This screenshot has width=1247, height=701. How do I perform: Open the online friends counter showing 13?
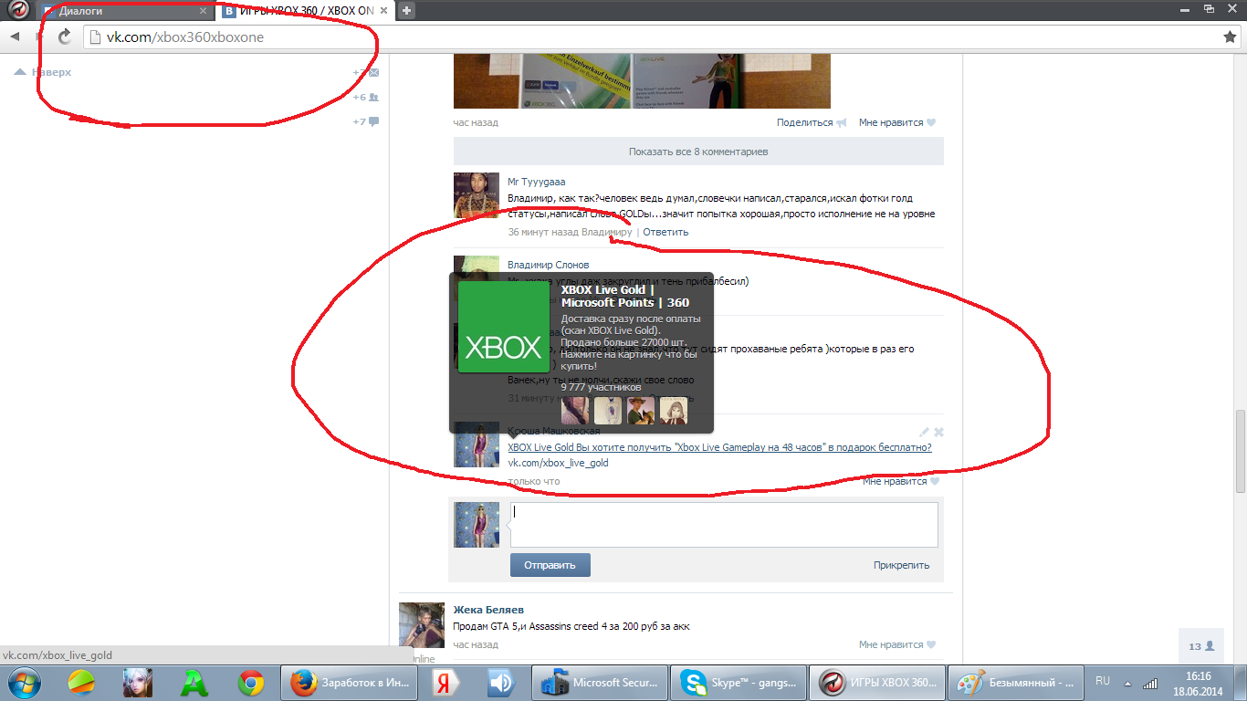1201,646
